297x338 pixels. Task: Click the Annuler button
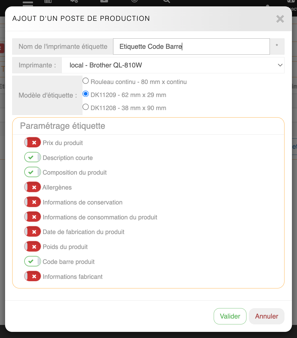[266, 316]
